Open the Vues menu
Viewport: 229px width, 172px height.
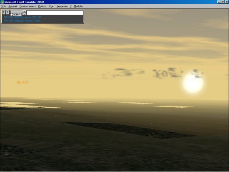coord(52,6)
